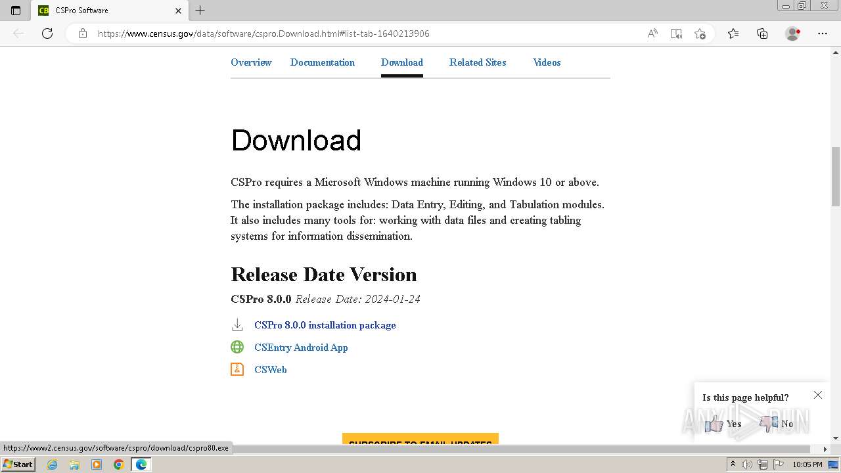841x473 pixels.
Task: Open the Related Sites tab
Action: pos(478,62)
